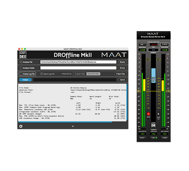The height and width of the screenshot is (171, 189).
Task: Click the horizontal blue scrollbar under results
Action: tap(65, 122)
